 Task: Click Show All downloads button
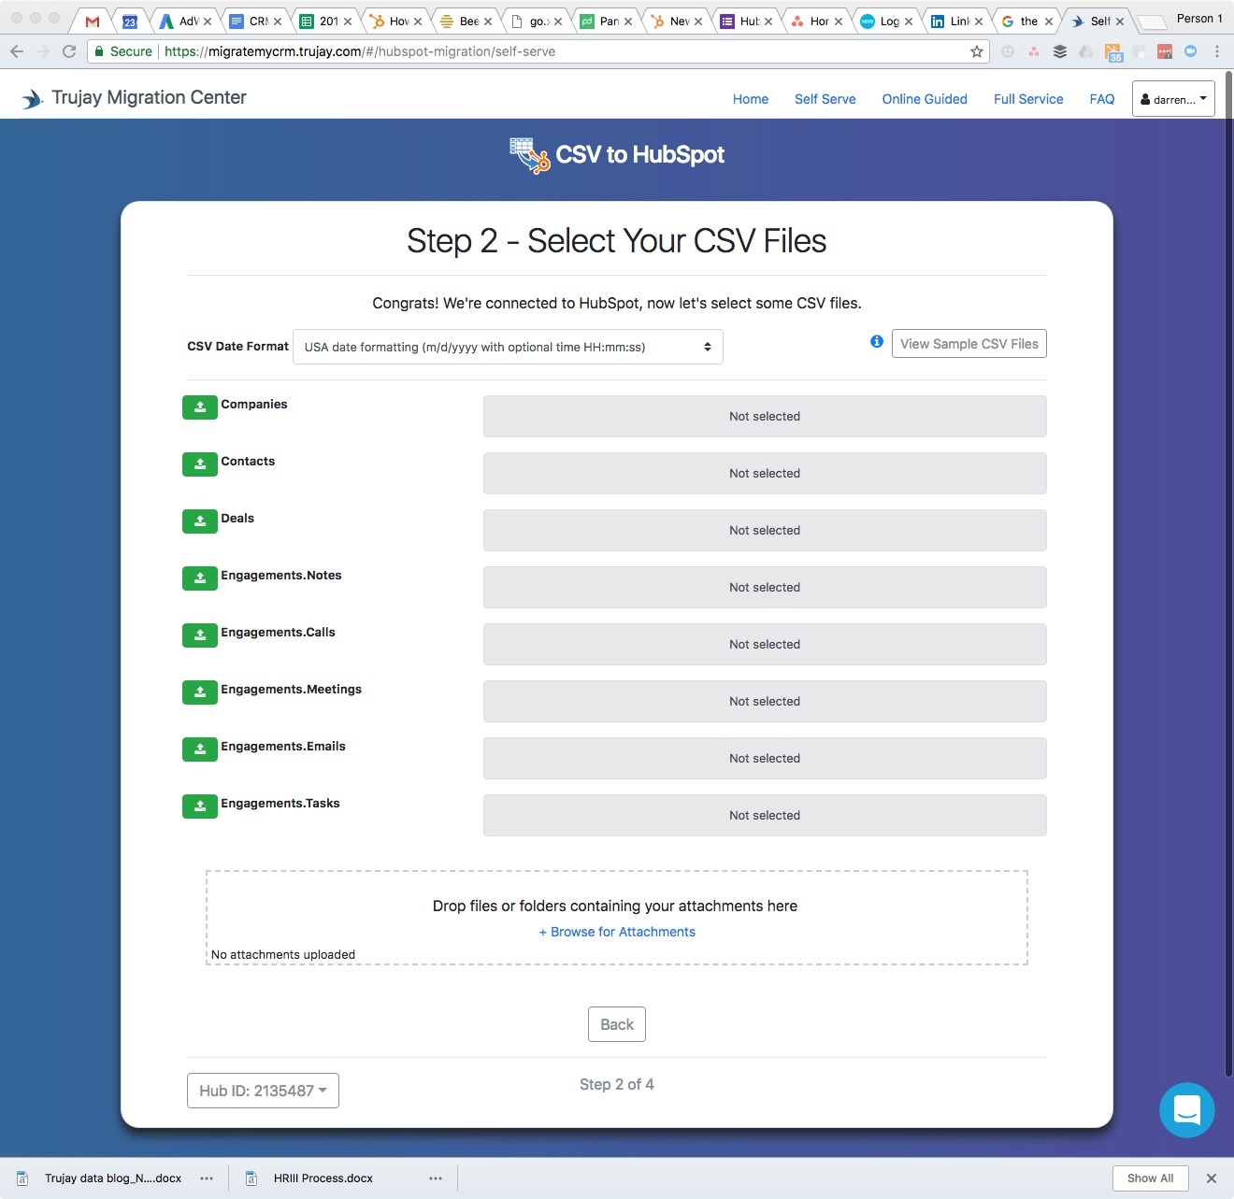coord(1150,1178)
